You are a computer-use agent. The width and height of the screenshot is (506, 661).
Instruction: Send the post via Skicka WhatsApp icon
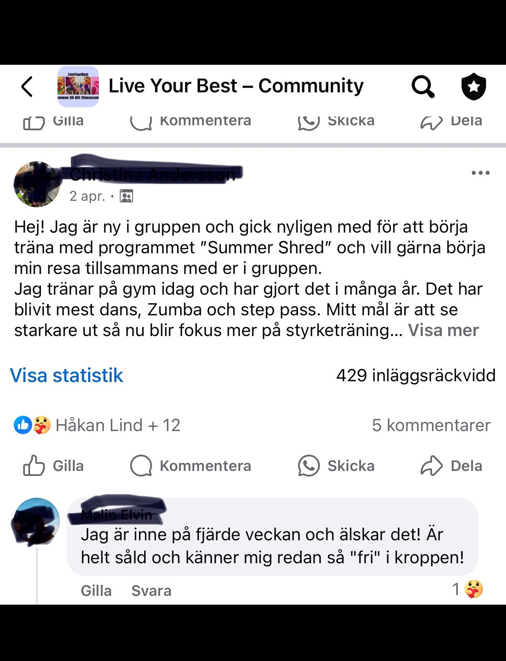point(336,466)
